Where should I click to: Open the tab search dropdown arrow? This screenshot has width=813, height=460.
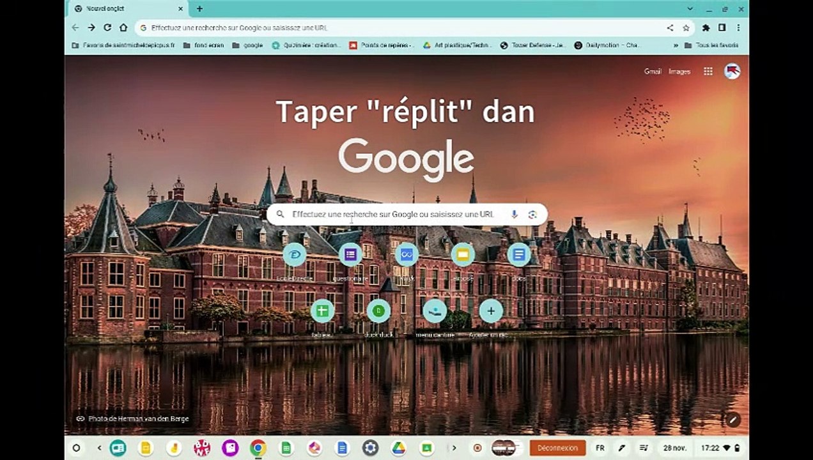(690, 9)
